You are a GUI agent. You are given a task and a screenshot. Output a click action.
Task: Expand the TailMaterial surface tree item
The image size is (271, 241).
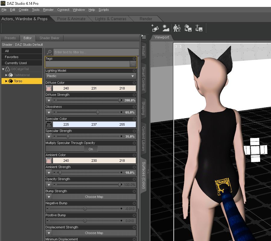(6, 75)
